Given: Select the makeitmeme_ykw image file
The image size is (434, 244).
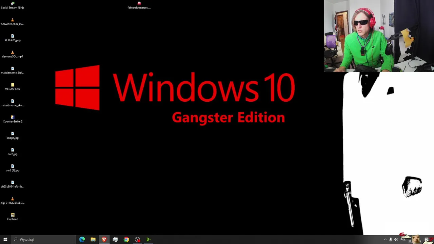Looking at the screenshot, I should tap(13, 103).
